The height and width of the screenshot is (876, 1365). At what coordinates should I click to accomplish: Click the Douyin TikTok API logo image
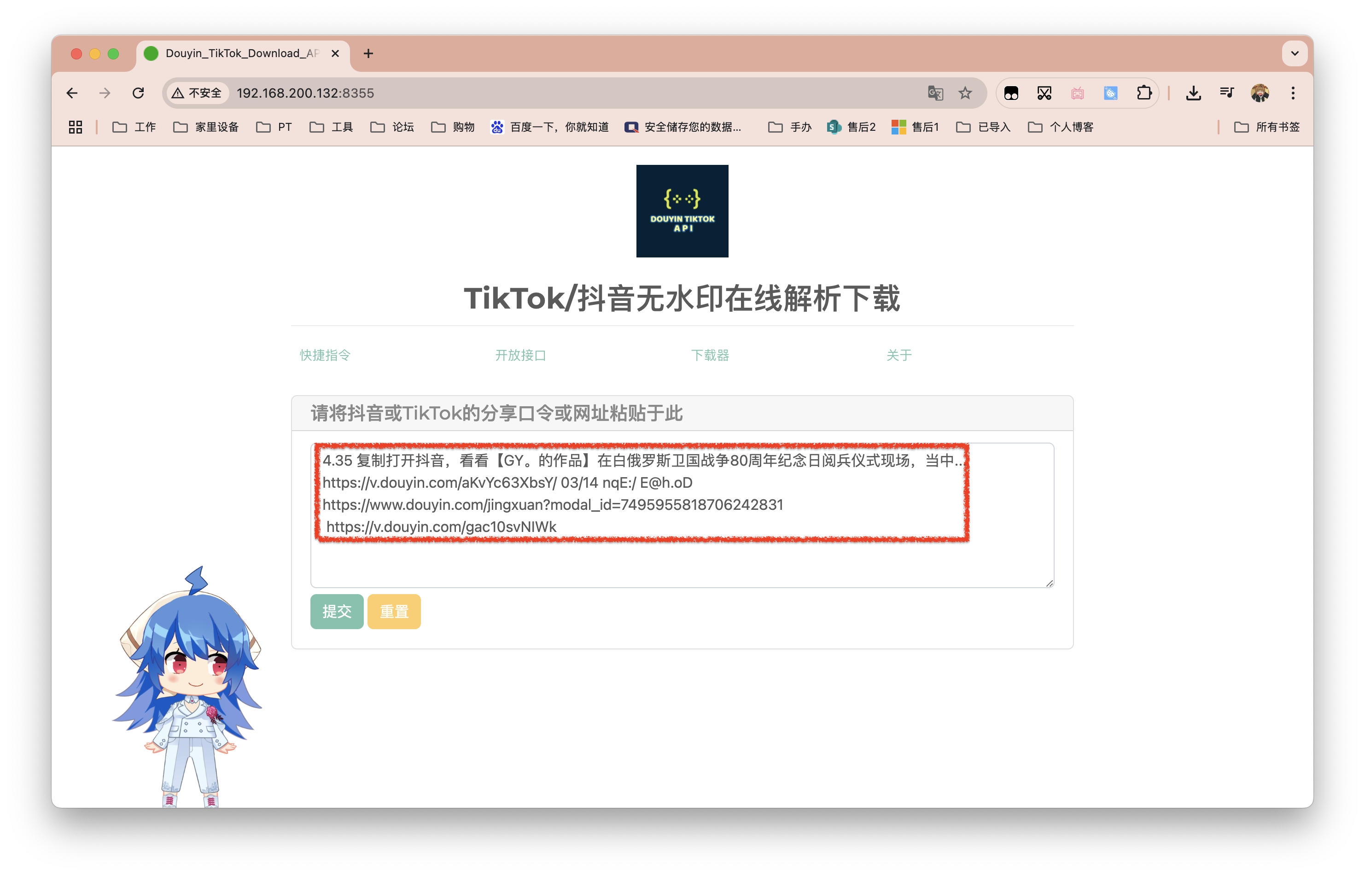(x=682, y=211)
